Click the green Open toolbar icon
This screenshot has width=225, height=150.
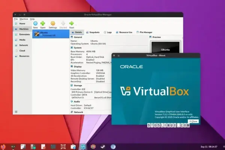point(43,25)
